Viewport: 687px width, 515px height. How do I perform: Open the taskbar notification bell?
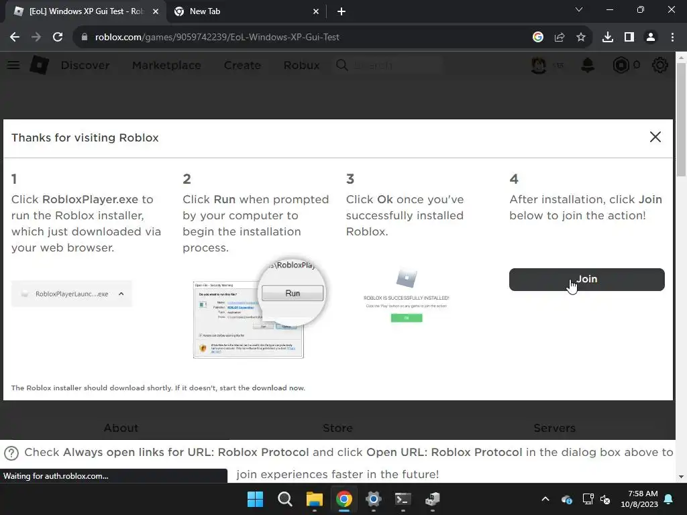669,499
